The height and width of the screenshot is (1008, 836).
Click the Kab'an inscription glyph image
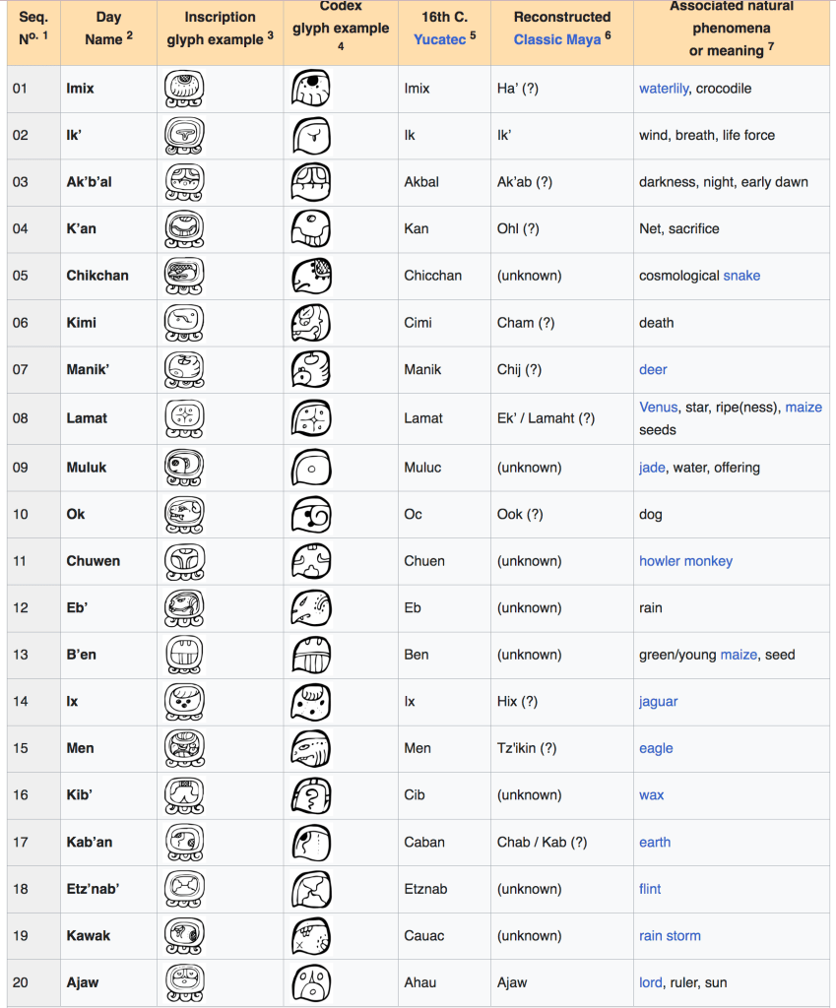tap(183, 842)
